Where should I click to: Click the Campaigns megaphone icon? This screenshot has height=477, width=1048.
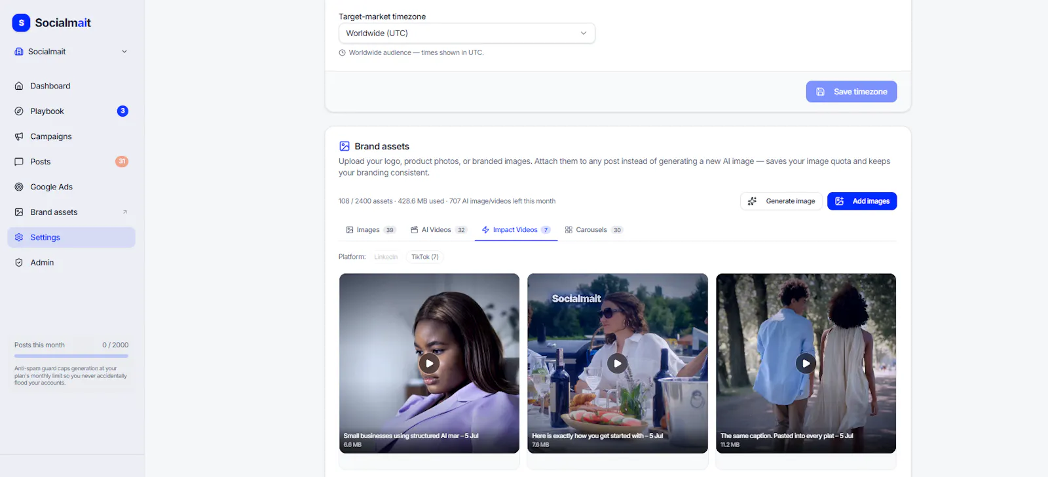click(19, 136)
